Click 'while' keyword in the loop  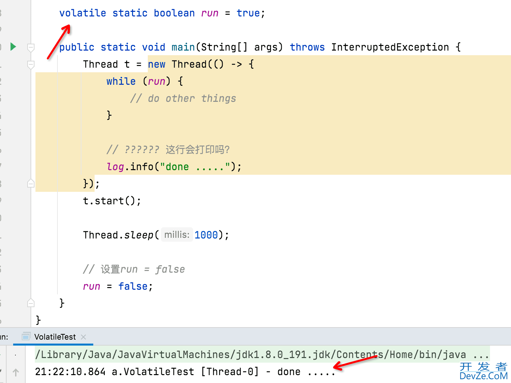(x=121, y=81)
